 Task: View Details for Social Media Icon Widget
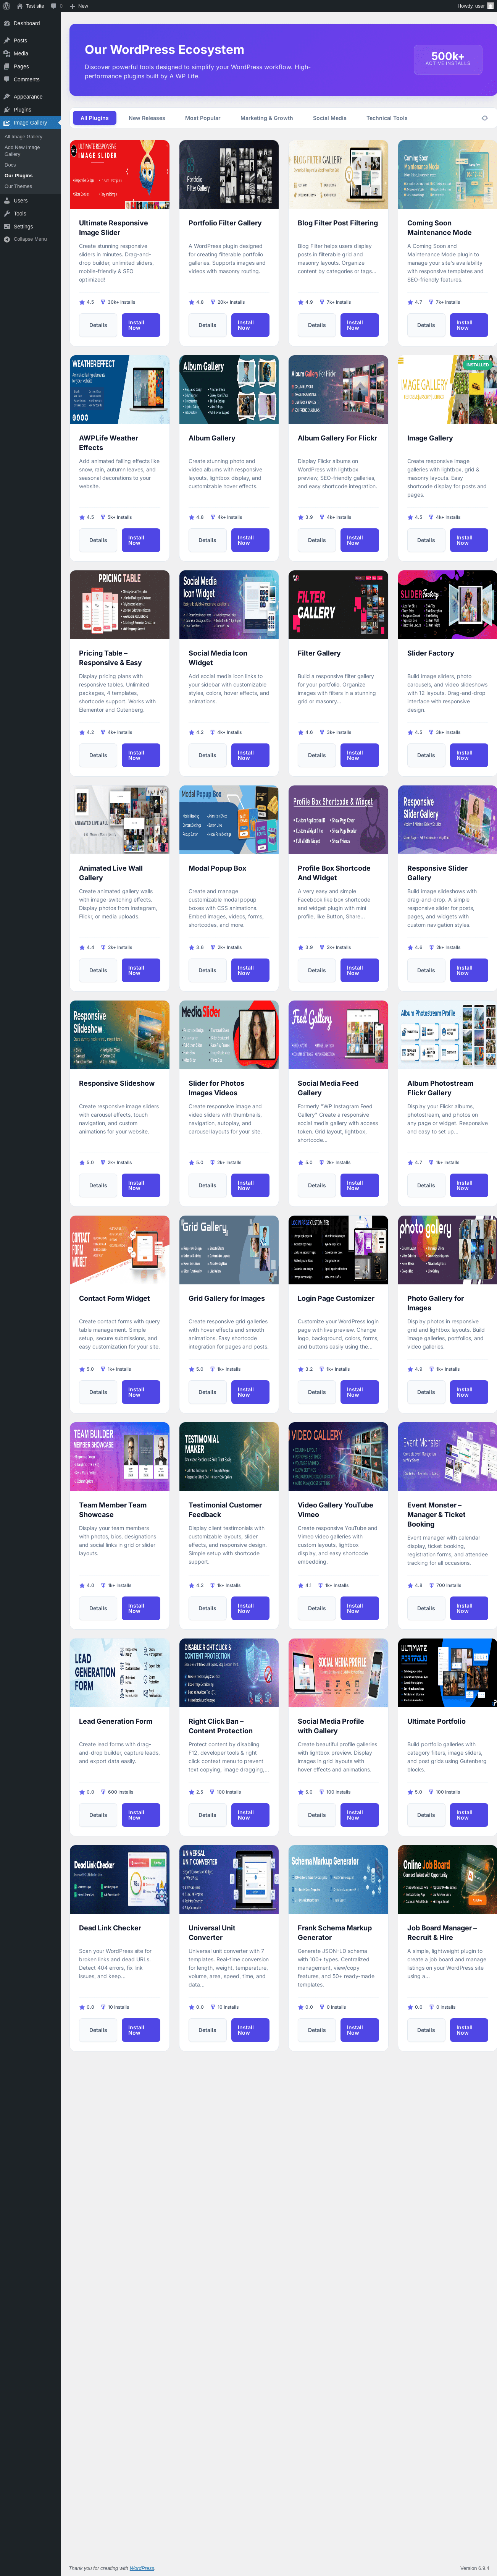click(x=207, y=755)
